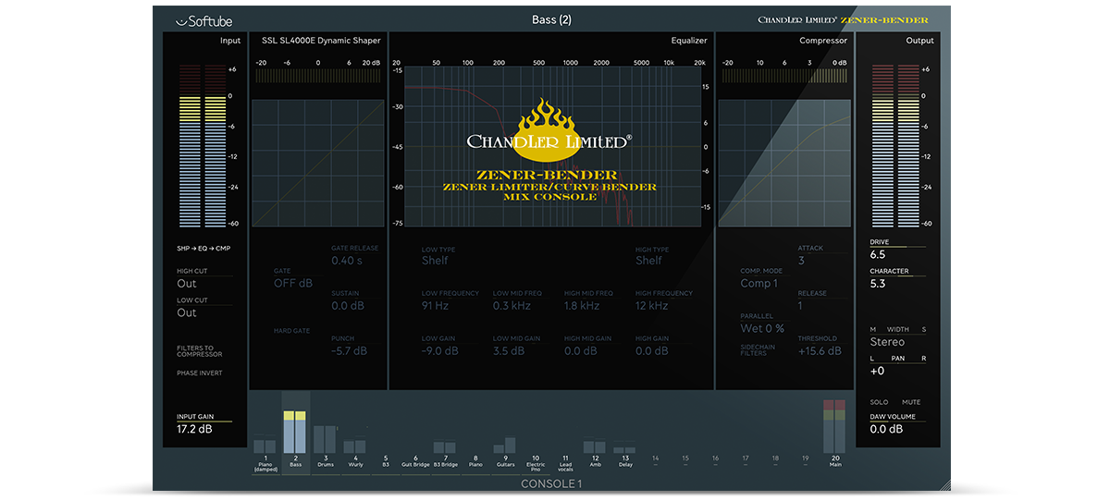
Task: Click the Bass (2) track title
Action: coord(552,19)
